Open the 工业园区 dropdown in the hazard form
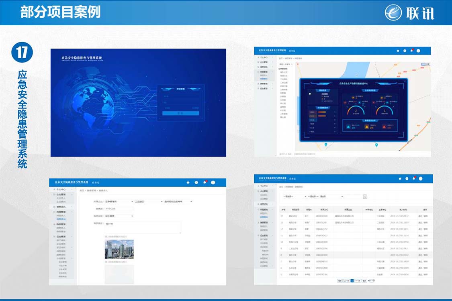452x301 pixels. (x=148, y=201)
